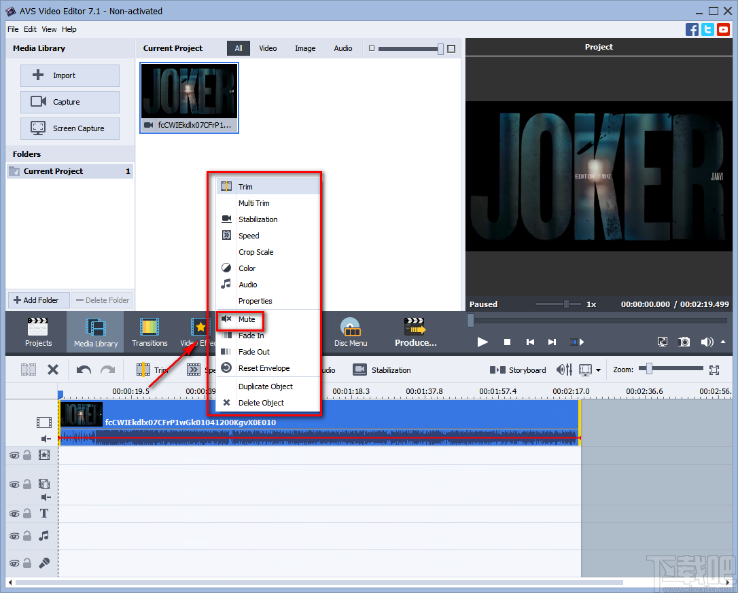The height and width of the screenshot is (593, 738).
Task: Take a snapshot with the camera icon
Action: 684,342
